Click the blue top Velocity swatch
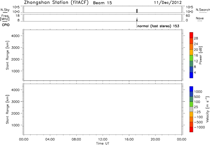The height and width of the screenshot is (145, 210). click(x=191, y=89)
